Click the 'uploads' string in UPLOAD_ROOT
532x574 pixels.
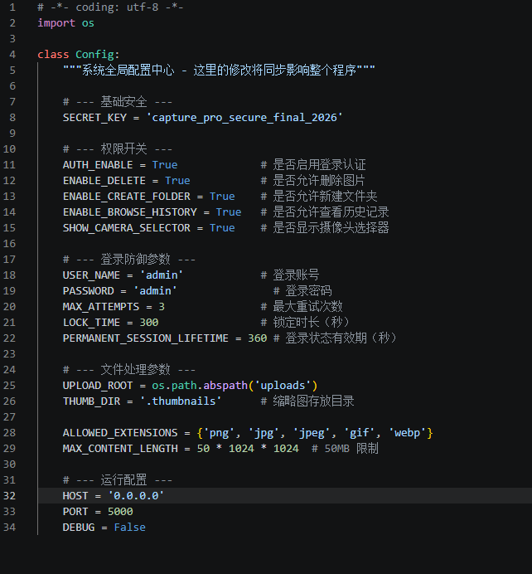(286, 386)
